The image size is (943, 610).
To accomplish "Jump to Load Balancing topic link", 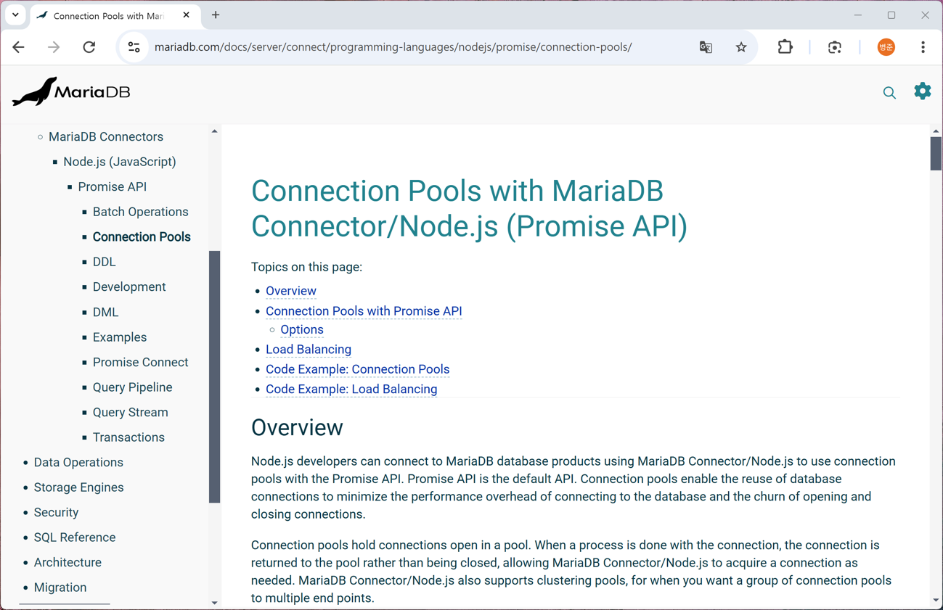I will [309, 350].
